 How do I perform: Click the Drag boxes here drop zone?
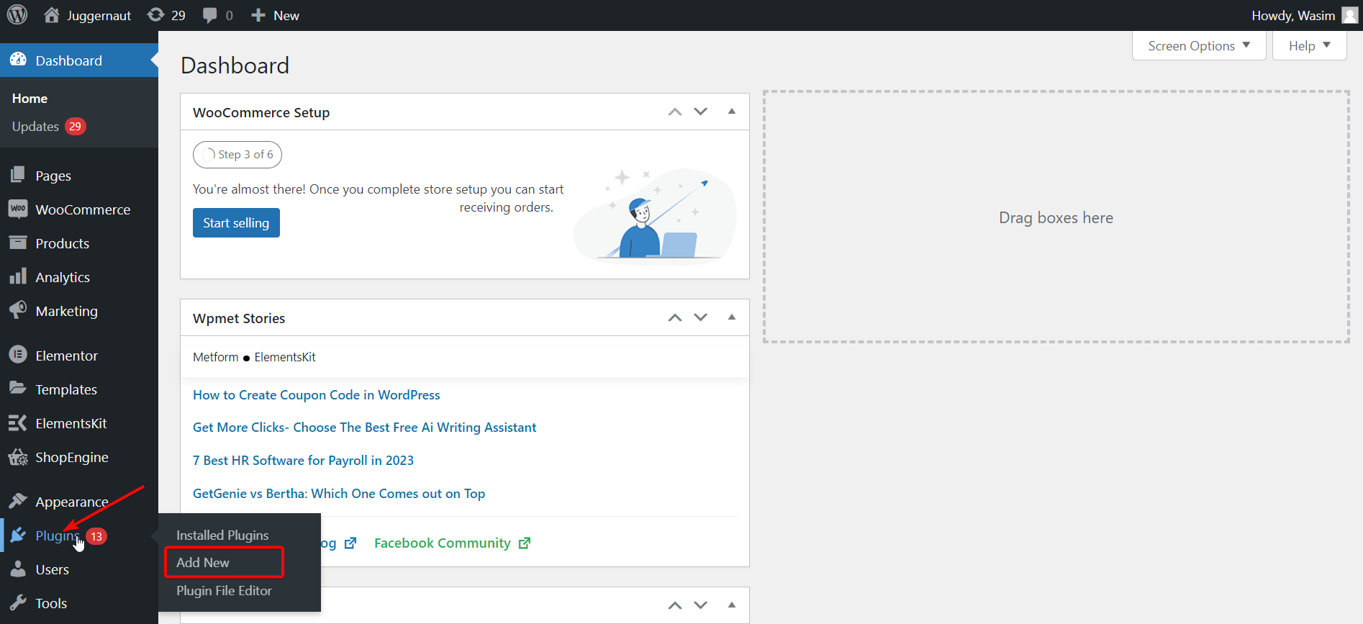tap(1056, 217)
